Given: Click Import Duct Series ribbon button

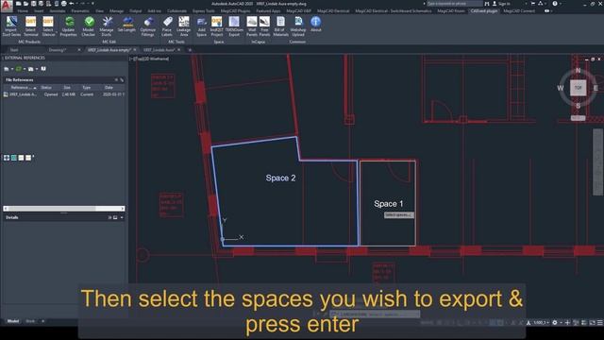Looking at the screenshot, I should coord(11,26).
